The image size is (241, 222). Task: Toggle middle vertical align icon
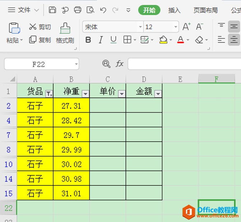click(234, 27)
